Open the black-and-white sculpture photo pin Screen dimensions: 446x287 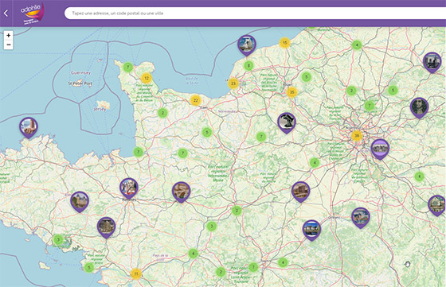click(x=287, y=123)
